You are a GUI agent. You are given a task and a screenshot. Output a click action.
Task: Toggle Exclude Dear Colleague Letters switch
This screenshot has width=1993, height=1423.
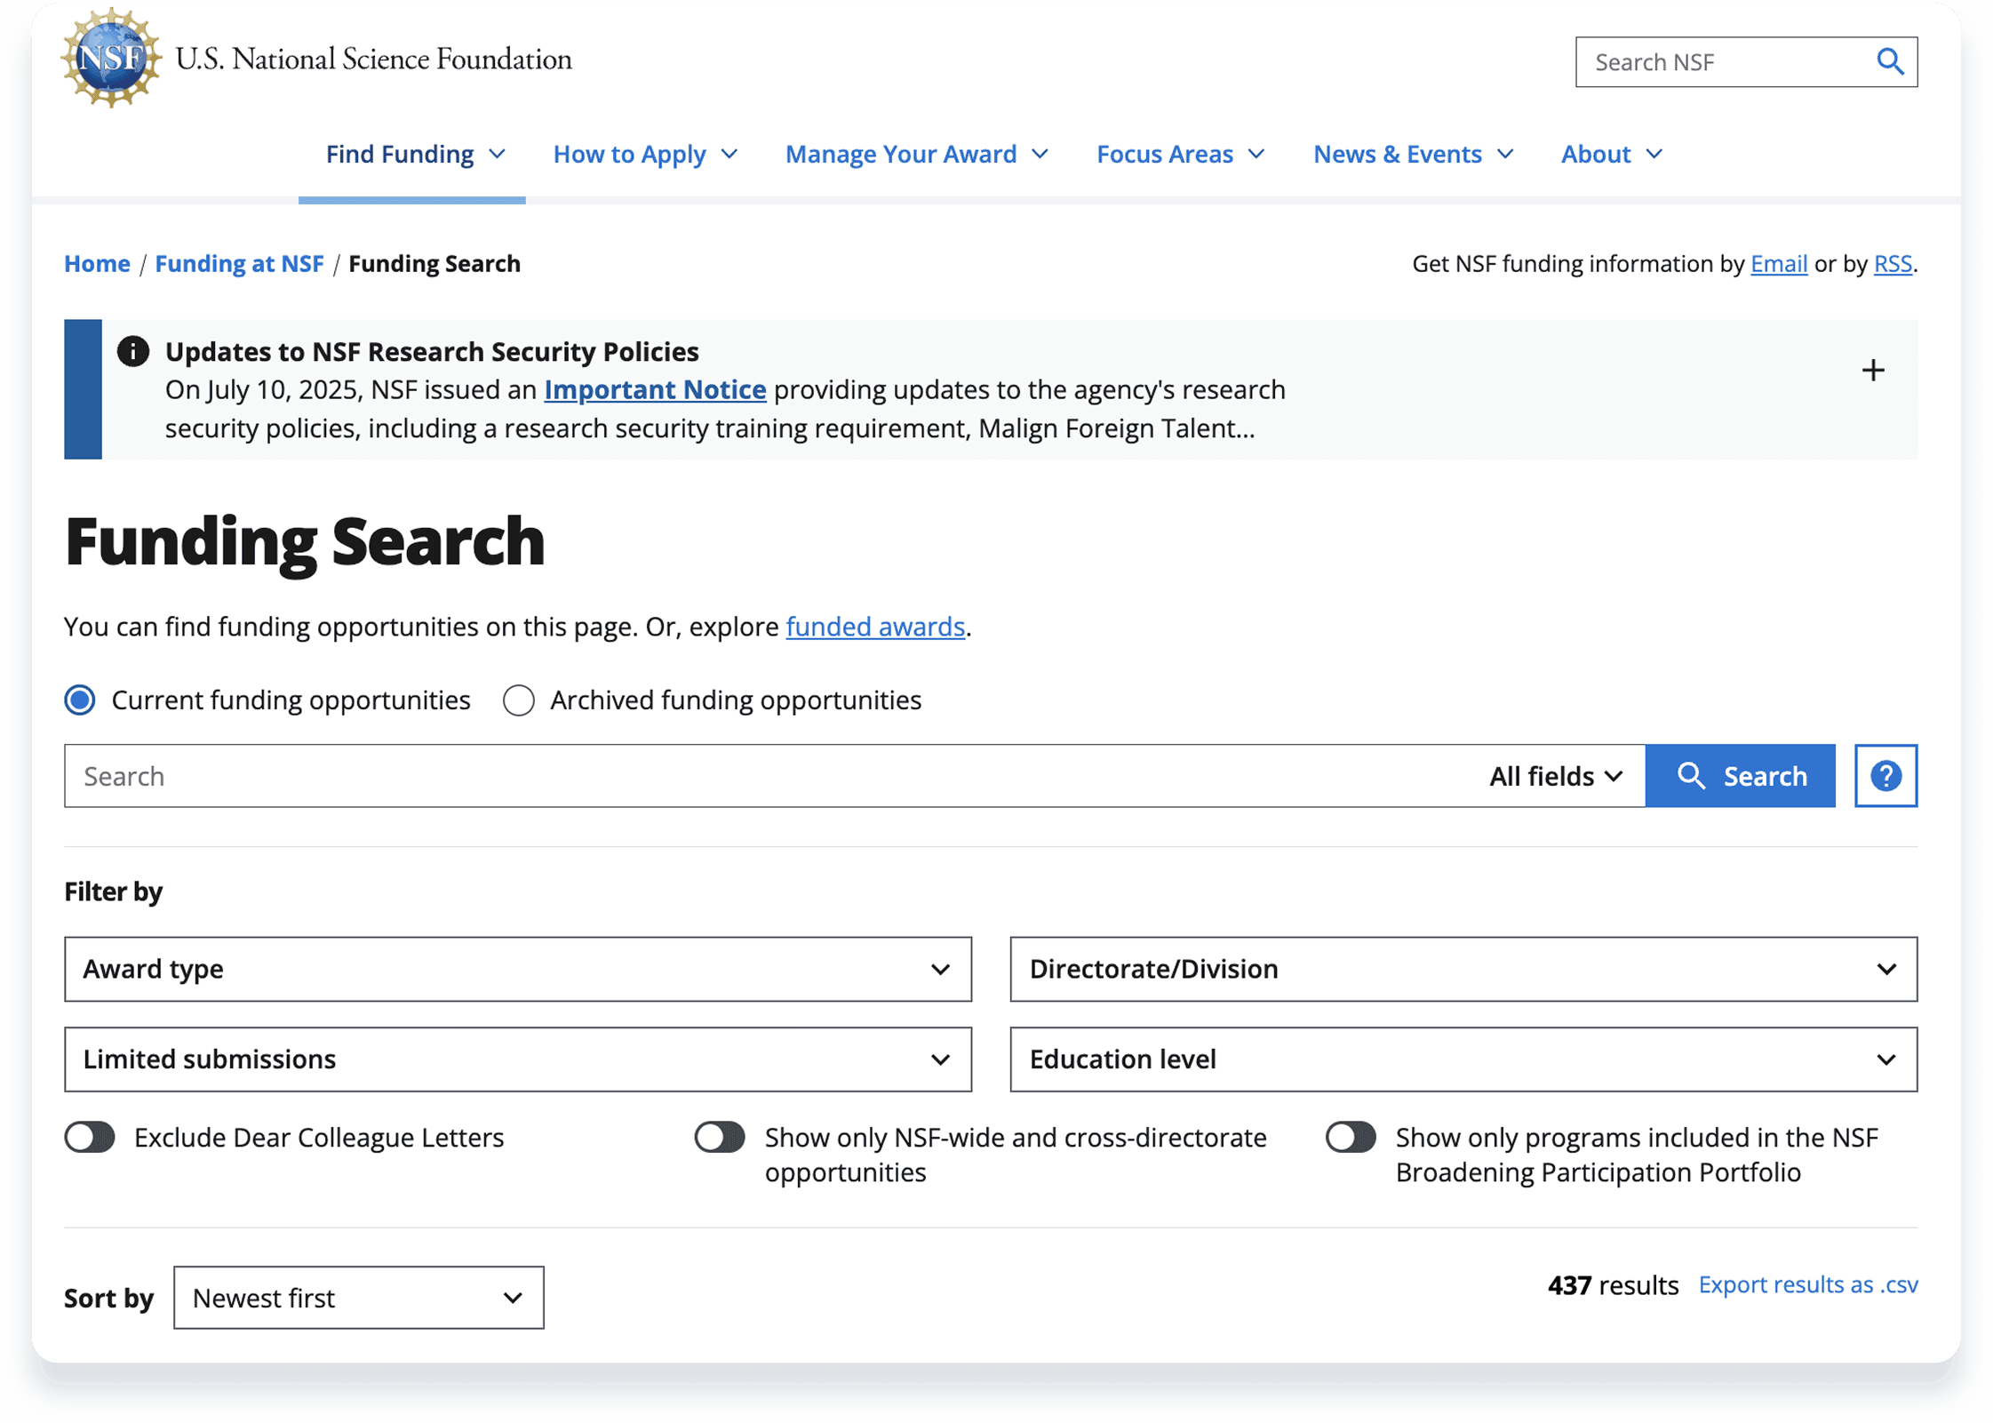point(90,1137)
